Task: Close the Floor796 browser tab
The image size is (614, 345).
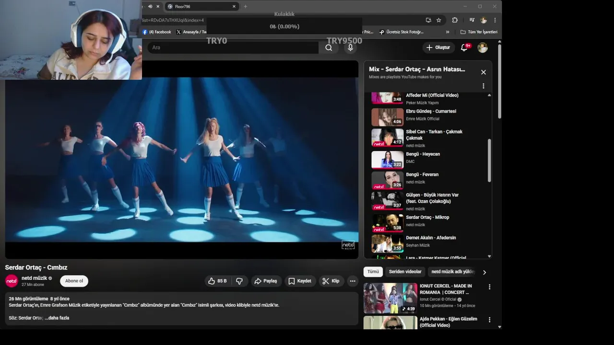Action: pos(234,7)
